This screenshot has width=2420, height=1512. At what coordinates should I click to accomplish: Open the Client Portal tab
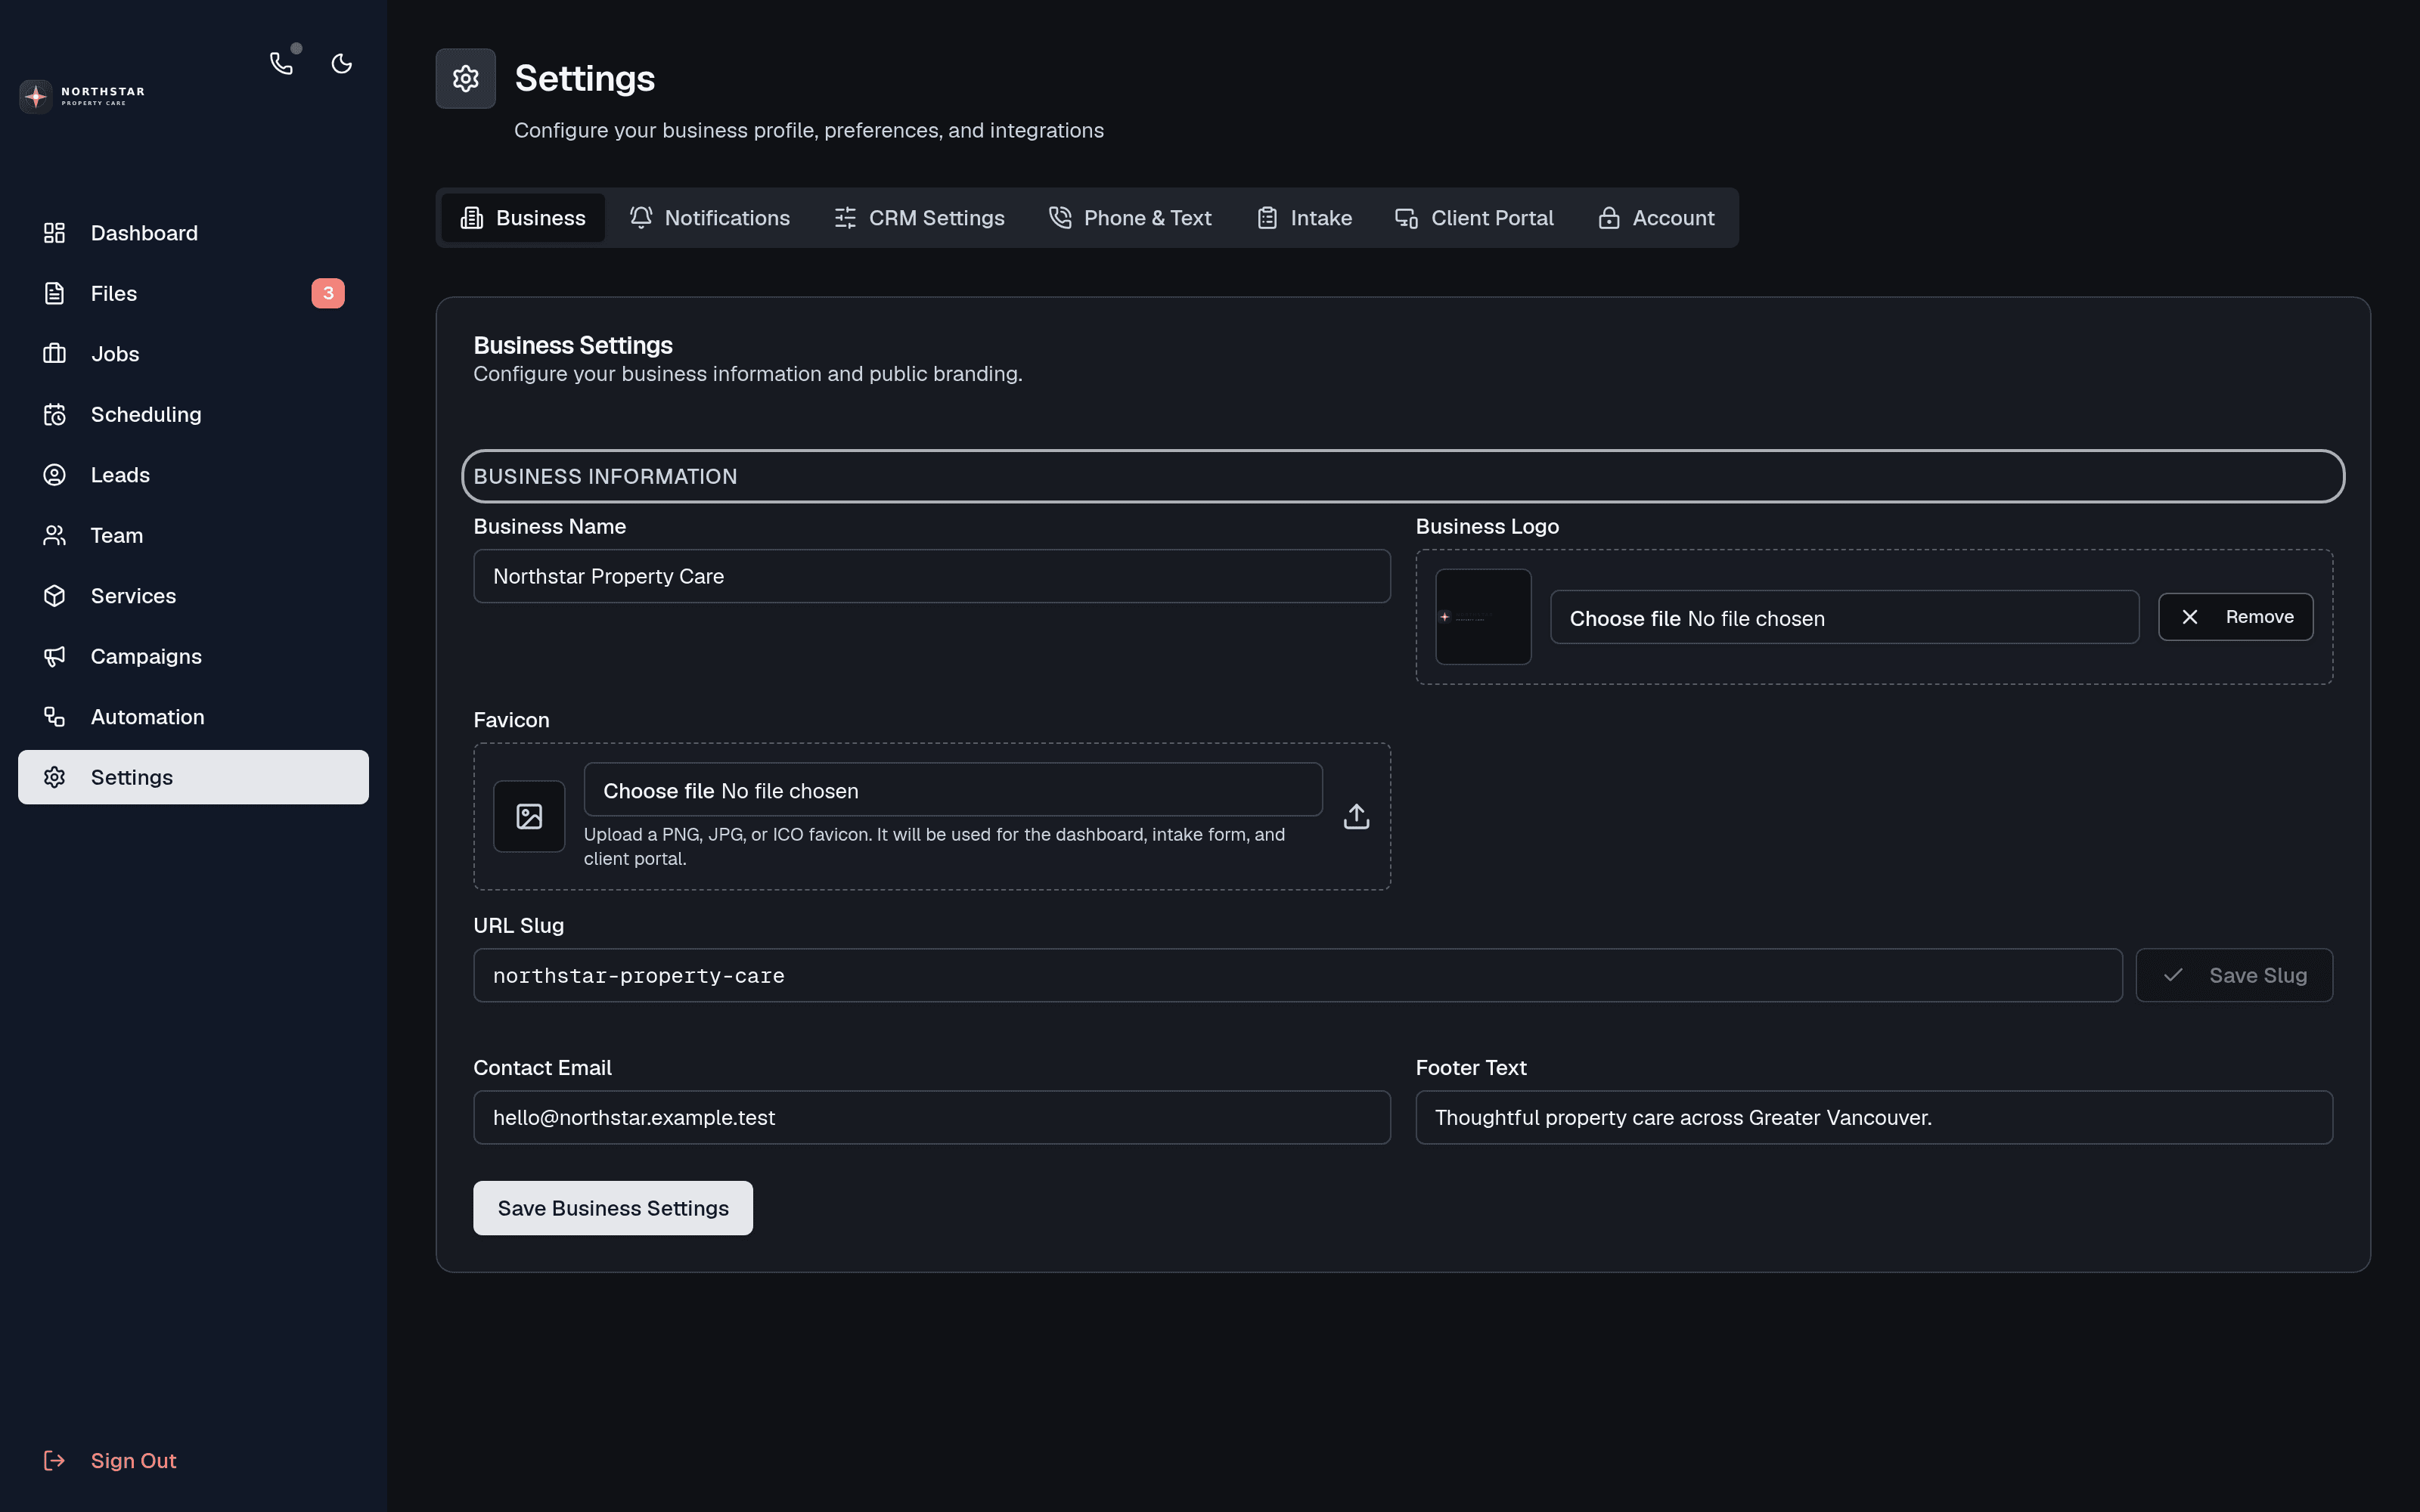pyautogui.click(x=1474, y=218)
